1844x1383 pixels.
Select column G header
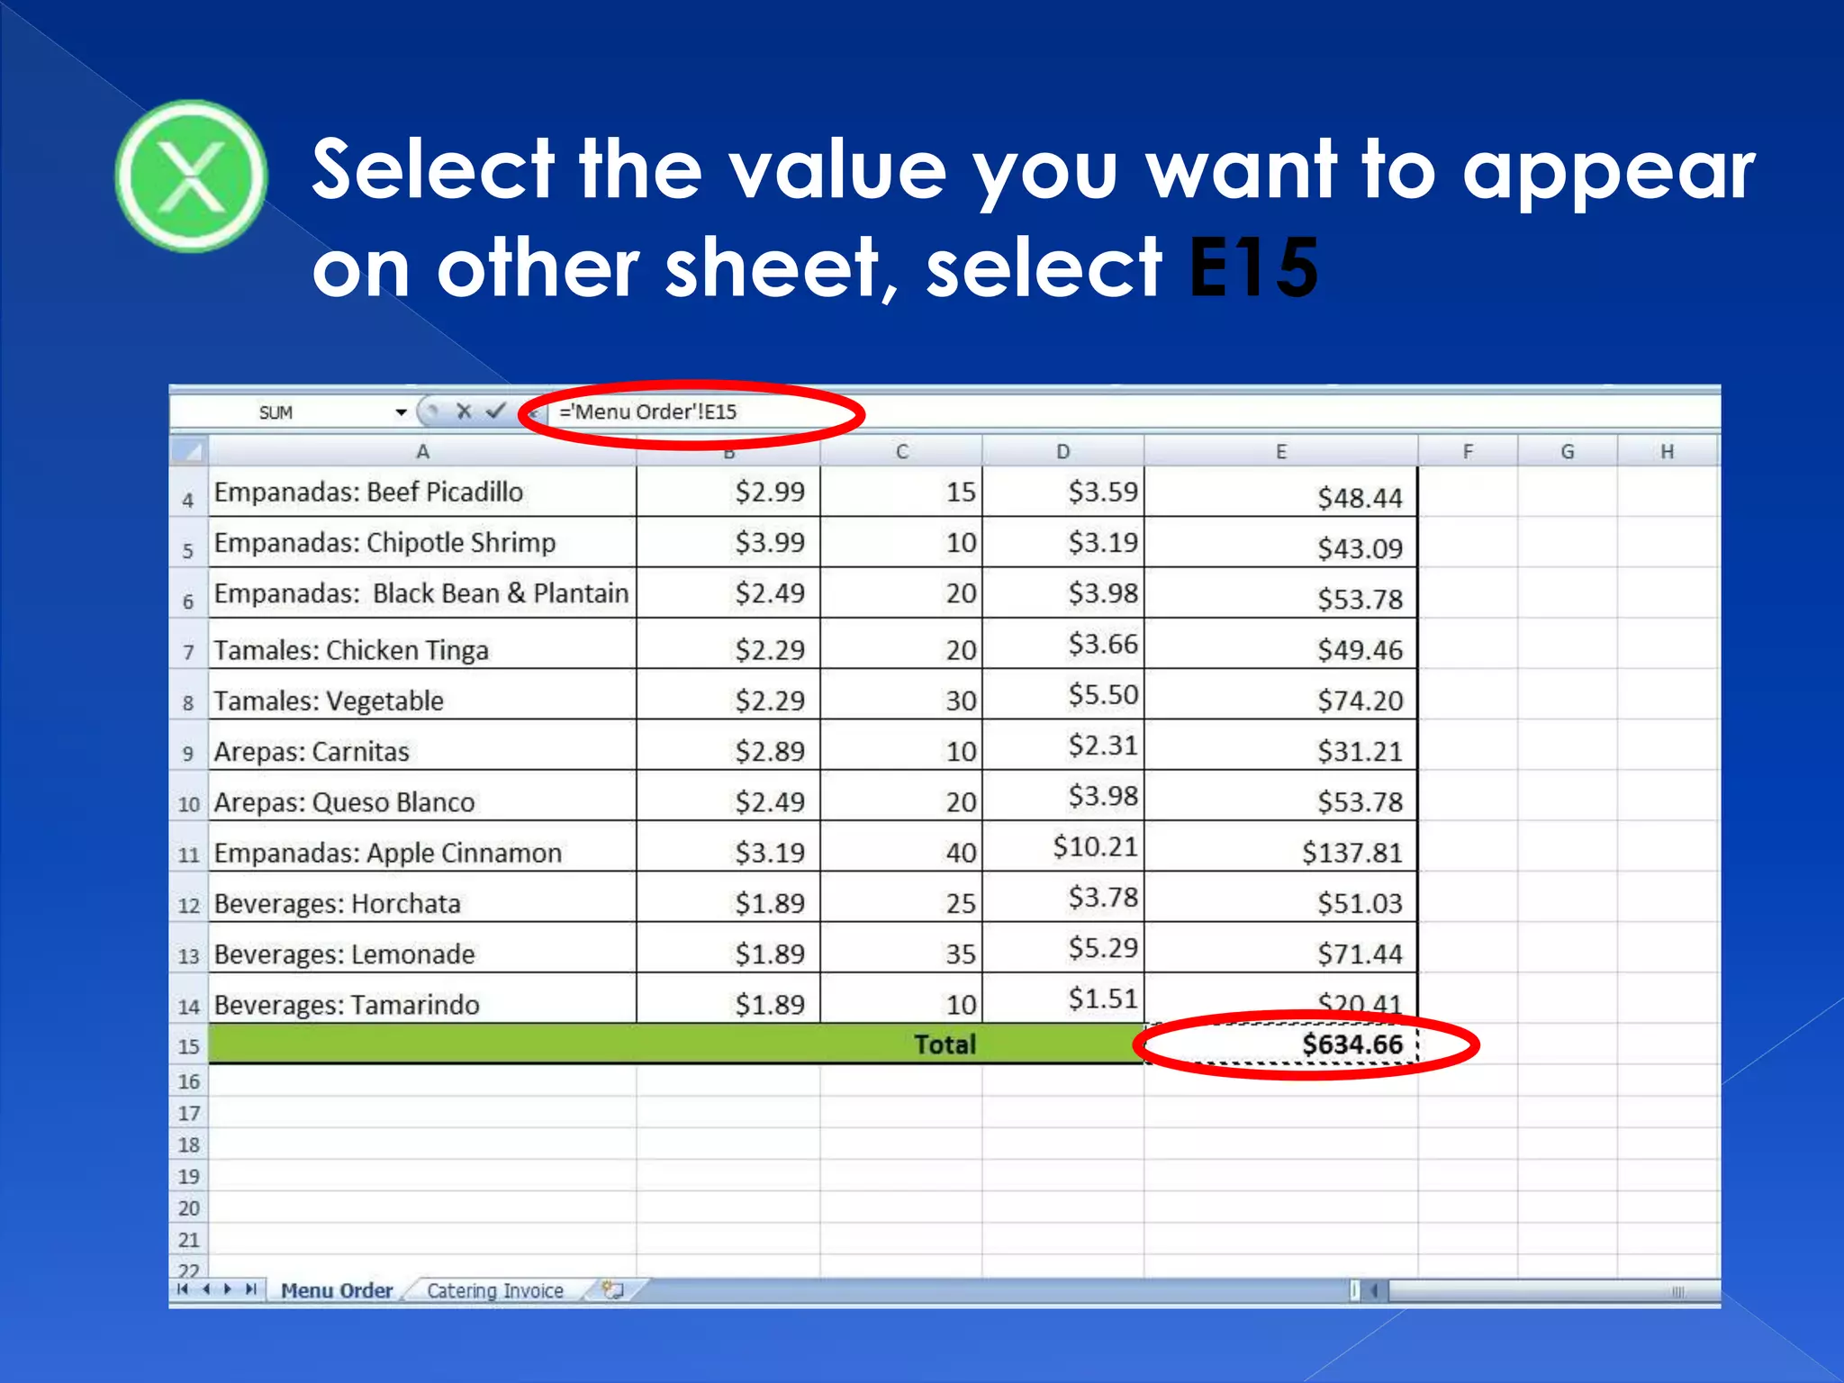tap(1568, 451)
